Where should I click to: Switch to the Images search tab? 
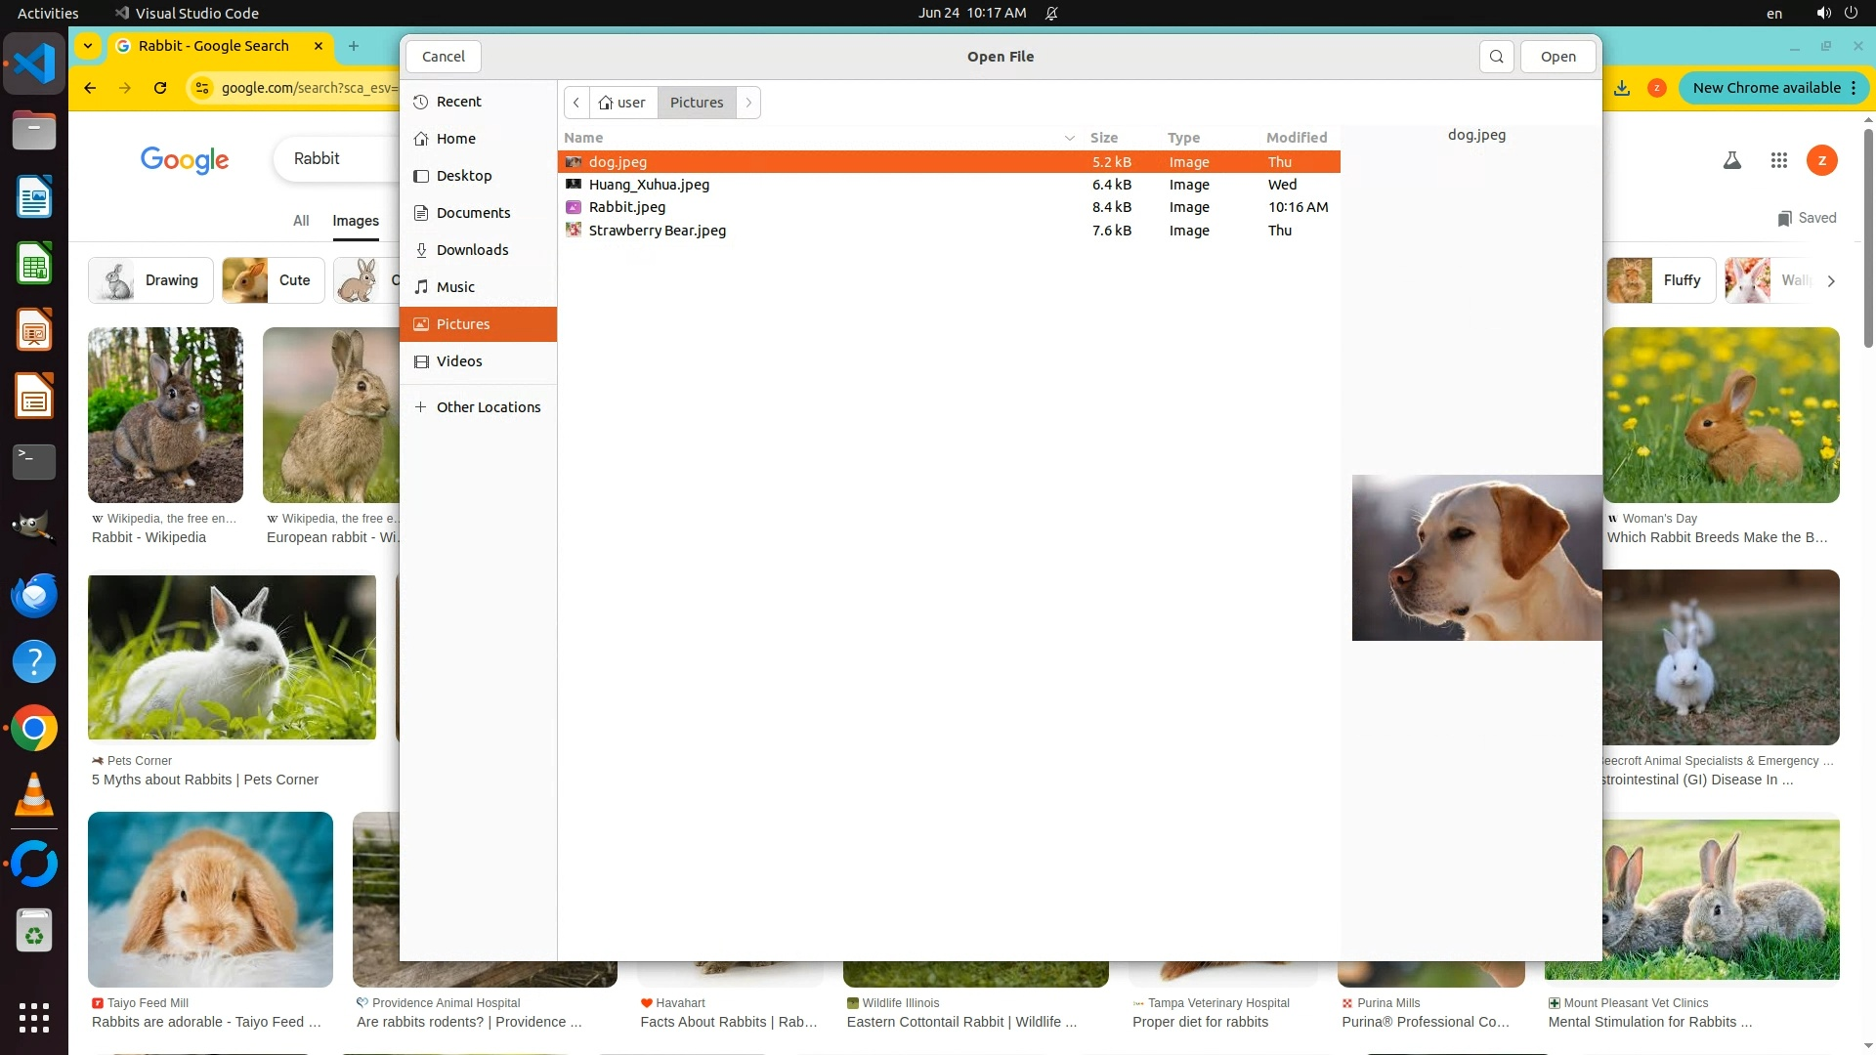coord(356,221)
